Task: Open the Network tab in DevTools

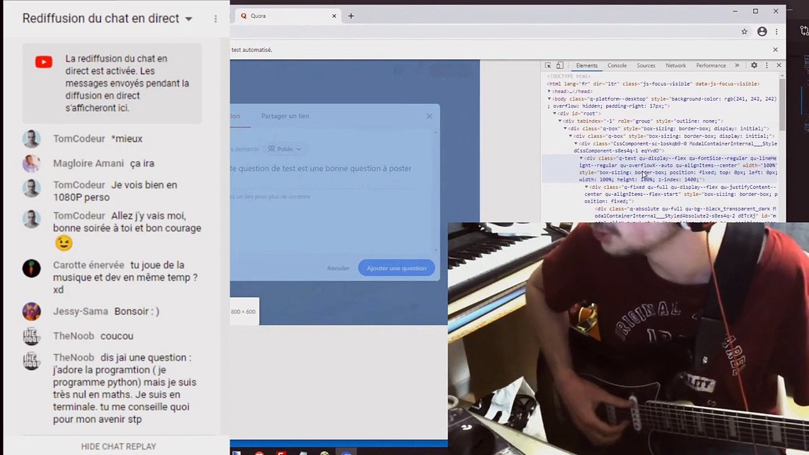Action: click(676, 66)
